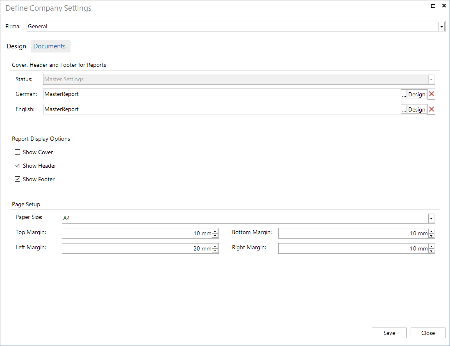The height and width of the screenshot is (346, 450).
Task: Decrease the Left Margin using down arrow
Action: (x=215, y=250)
